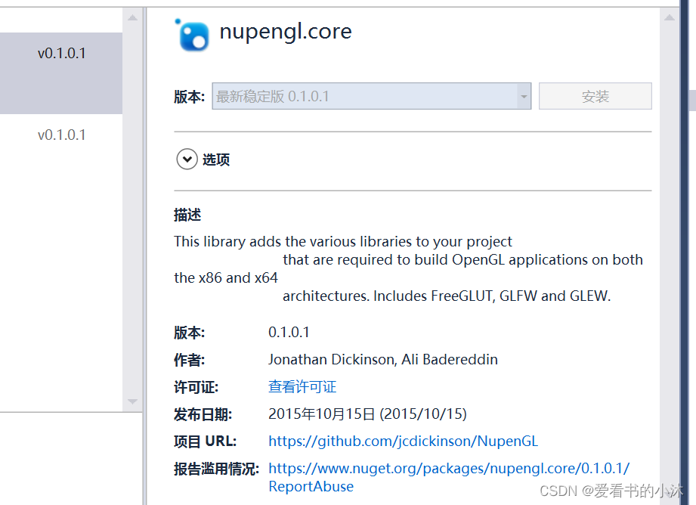
Task: Open the nuget.org ReportAbuse link
Action: (x=449, y=477)
